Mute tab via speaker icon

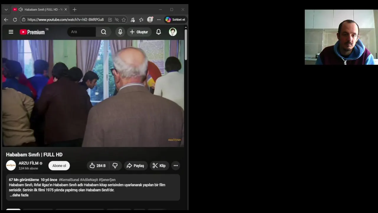pyautogui.click(x=20, y=9)
